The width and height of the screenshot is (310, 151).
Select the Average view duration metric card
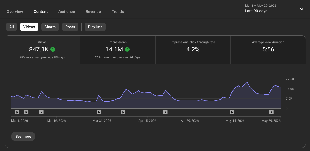268,50
